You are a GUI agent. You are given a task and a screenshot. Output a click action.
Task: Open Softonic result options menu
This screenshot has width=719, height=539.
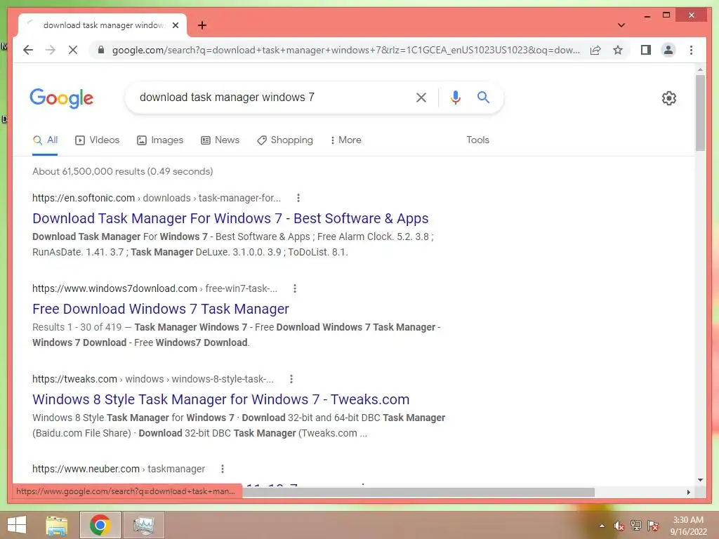298,198
